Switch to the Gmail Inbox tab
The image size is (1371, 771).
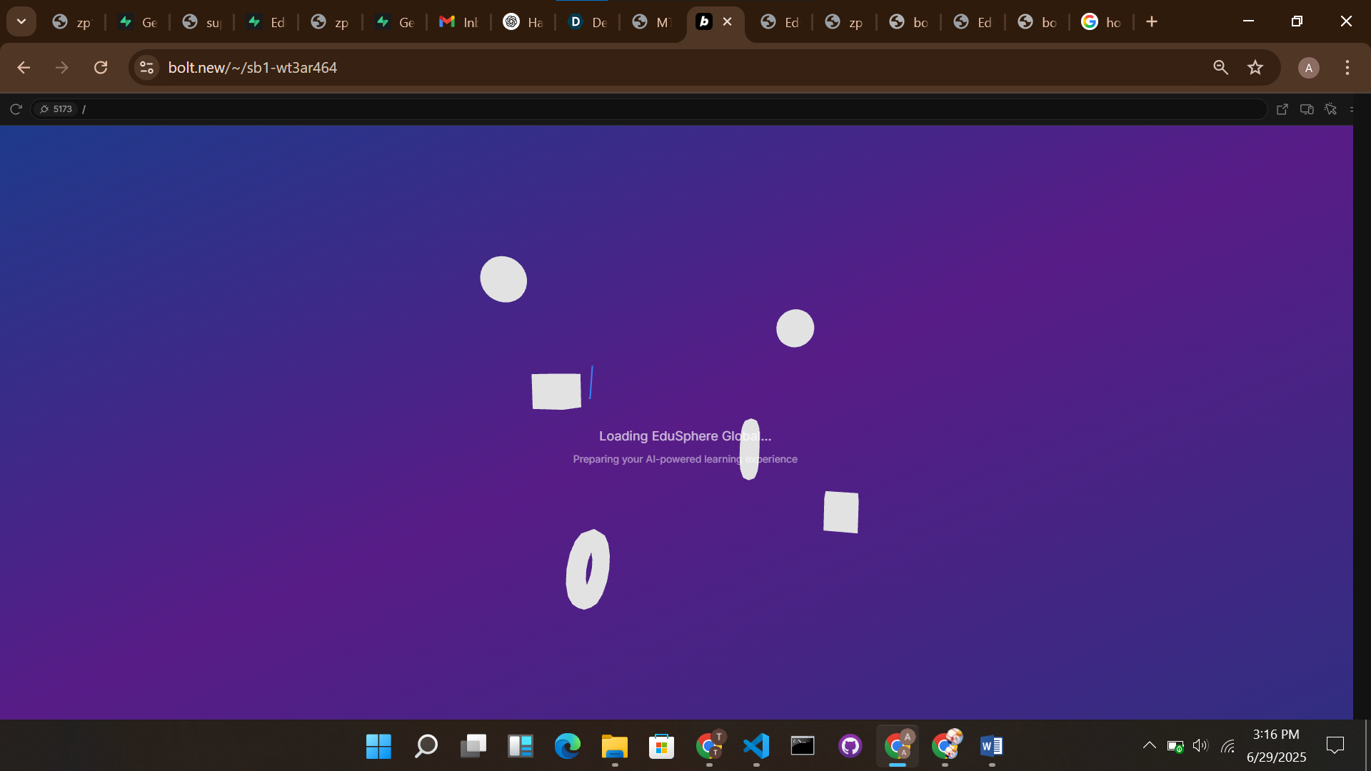[458, 22]
